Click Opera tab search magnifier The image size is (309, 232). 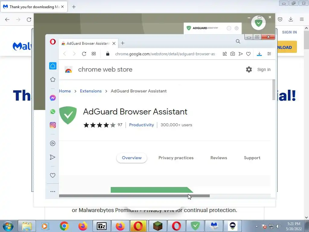(238, 41)
